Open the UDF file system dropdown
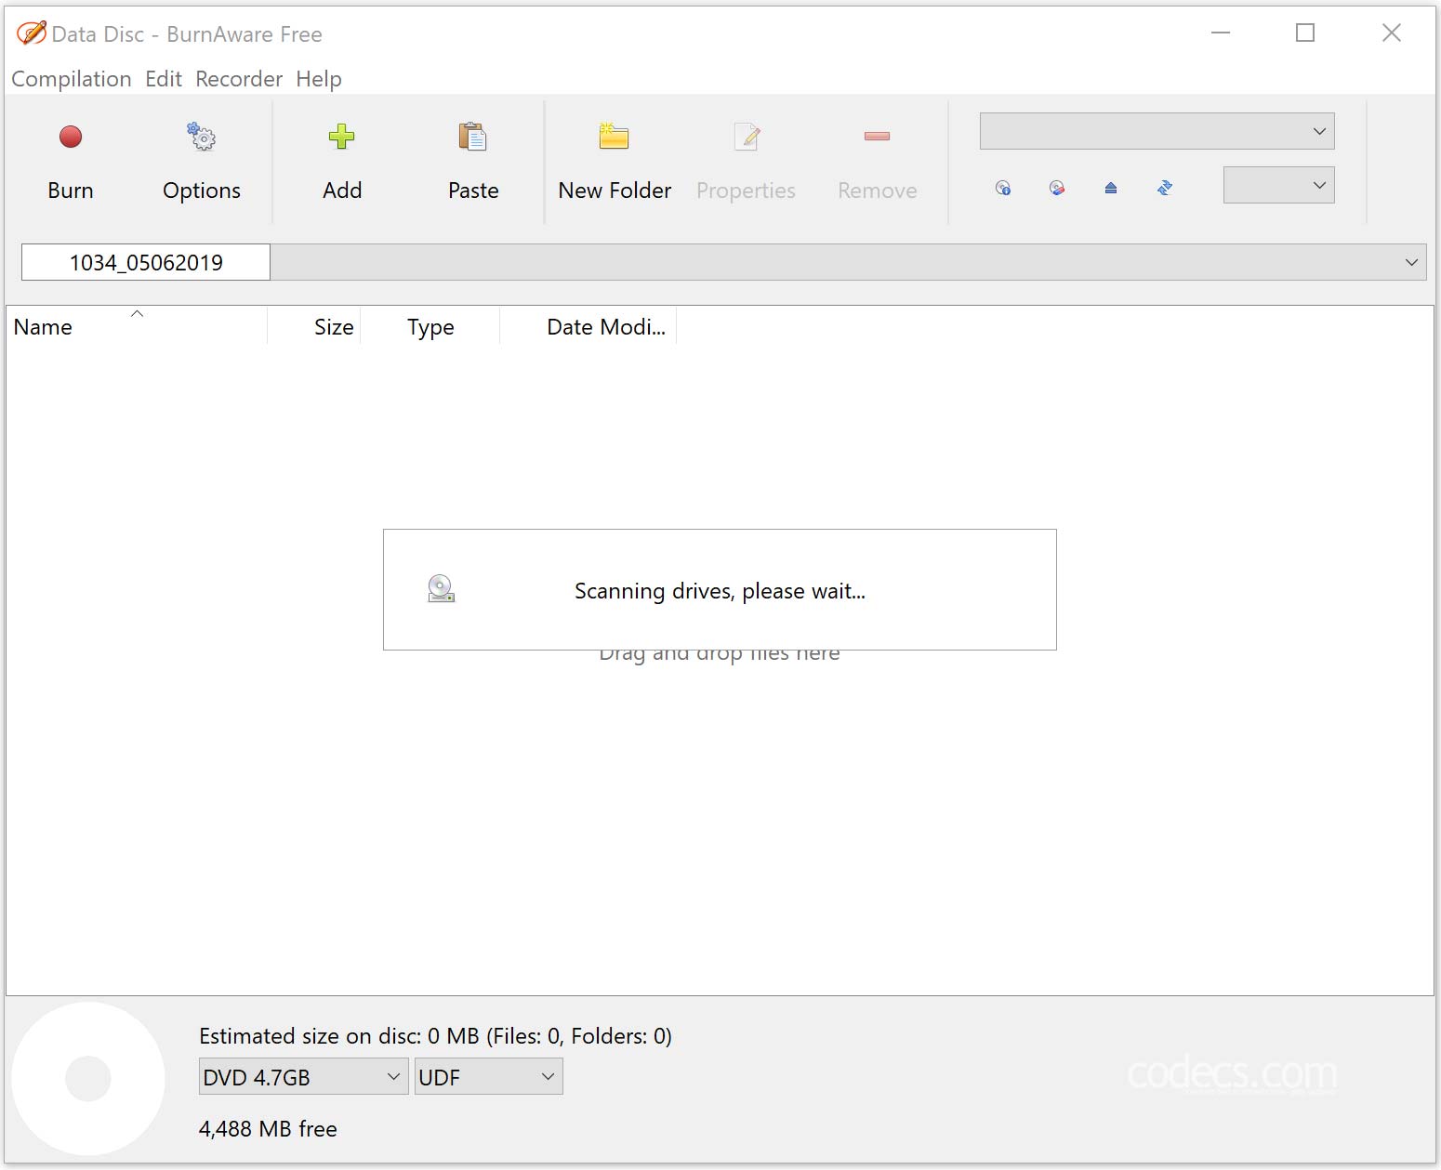 488,1076
